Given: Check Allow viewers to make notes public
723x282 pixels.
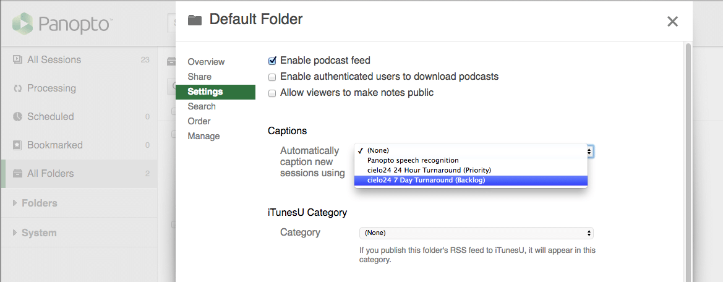Looking at the screenshot, I should click(x=272, y=93).
